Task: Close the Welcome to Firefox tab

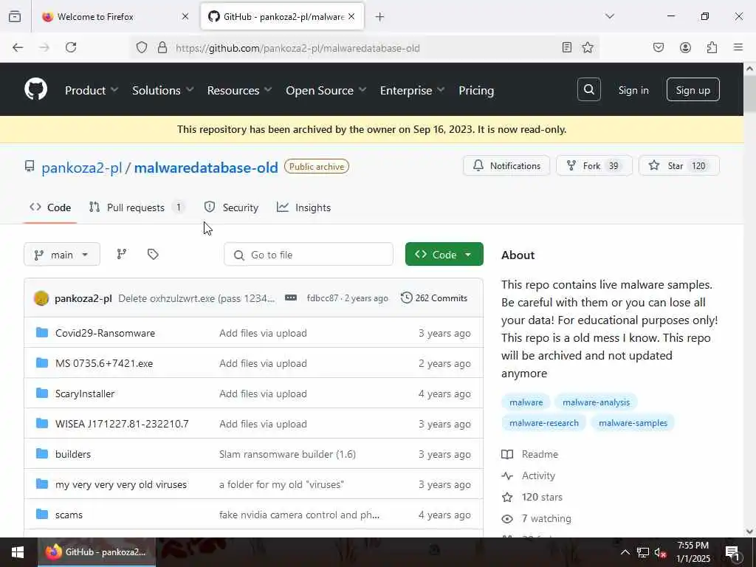Action: click(185, 17)
